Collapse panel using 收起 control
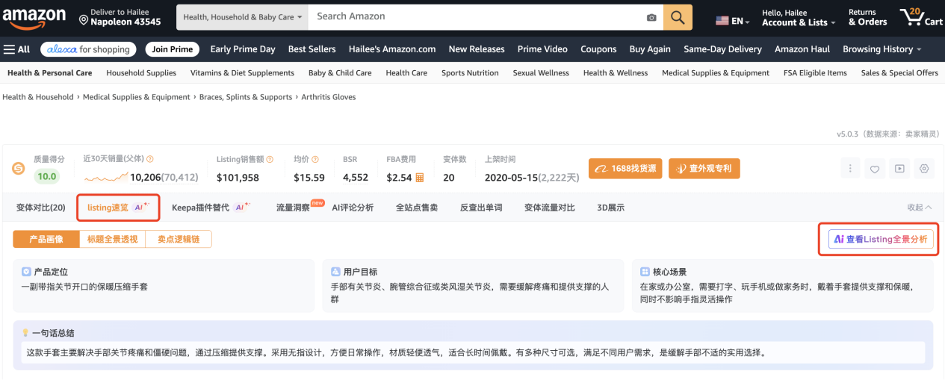Image resolution: width=945 pixels, height=380 pixels. 920,208
